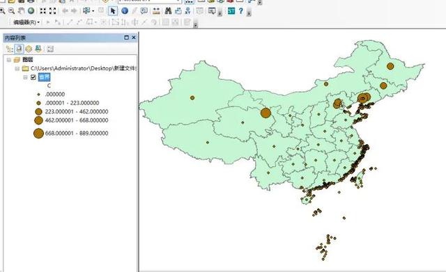Click the Hyperlink lightning tool
Screen dimensions: 446x272
pos(134,11)
